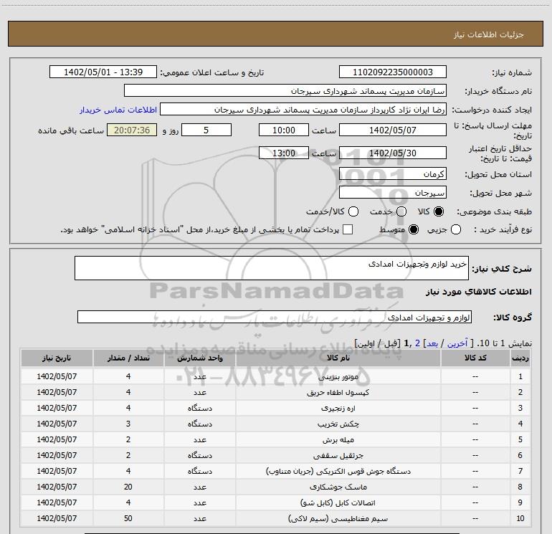Screen dimensions: 552x534
Task: Click unit دستگاه for اره زنجیری
Action: pos(199,408)
